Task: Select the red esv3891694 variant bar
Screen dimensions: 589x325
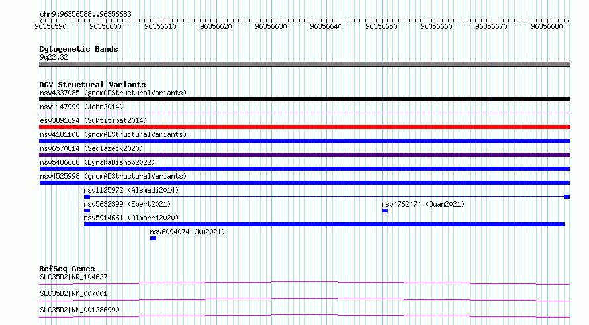Action: point(304,127)
